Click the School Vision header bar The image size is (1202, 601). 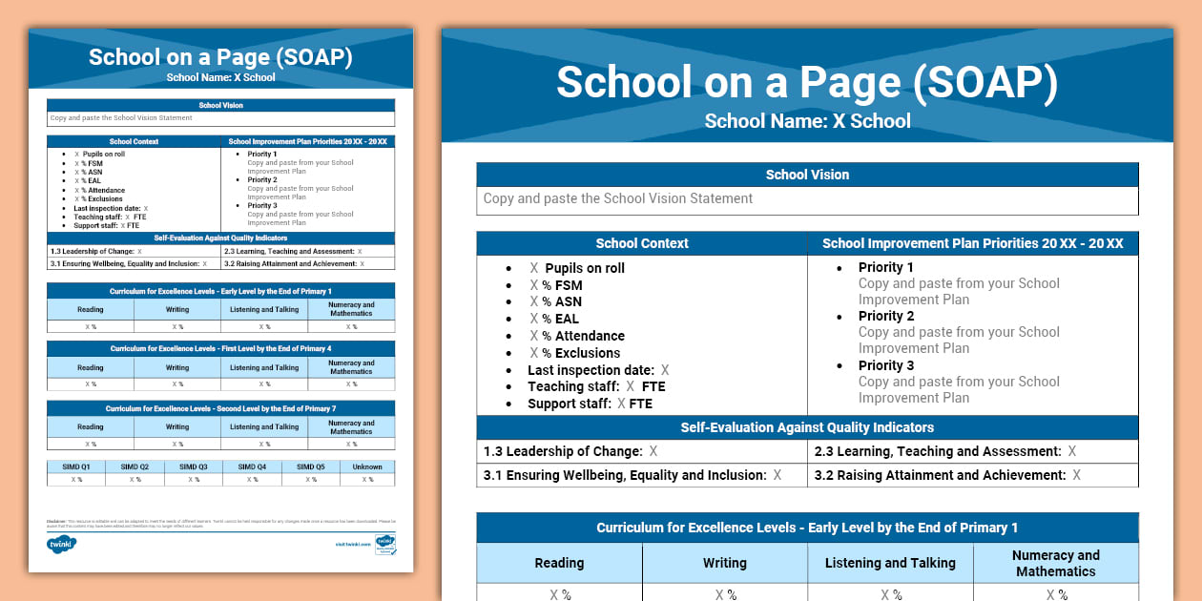807,175
